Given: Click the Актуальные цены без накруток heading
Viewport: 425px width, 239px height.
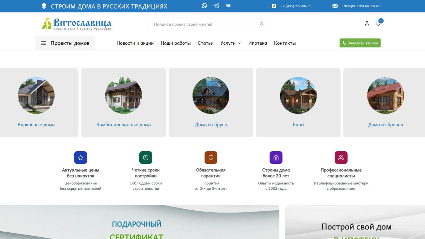Looking at the screenshot, I should coord(81,173).
